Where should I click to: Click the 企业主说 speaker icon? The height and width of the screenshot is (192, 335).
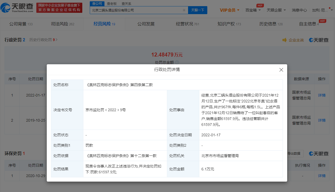[285, 40]
